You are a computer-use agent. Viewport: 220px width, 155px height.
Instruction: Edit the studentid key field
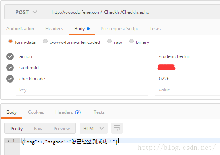tap(82, 68)
